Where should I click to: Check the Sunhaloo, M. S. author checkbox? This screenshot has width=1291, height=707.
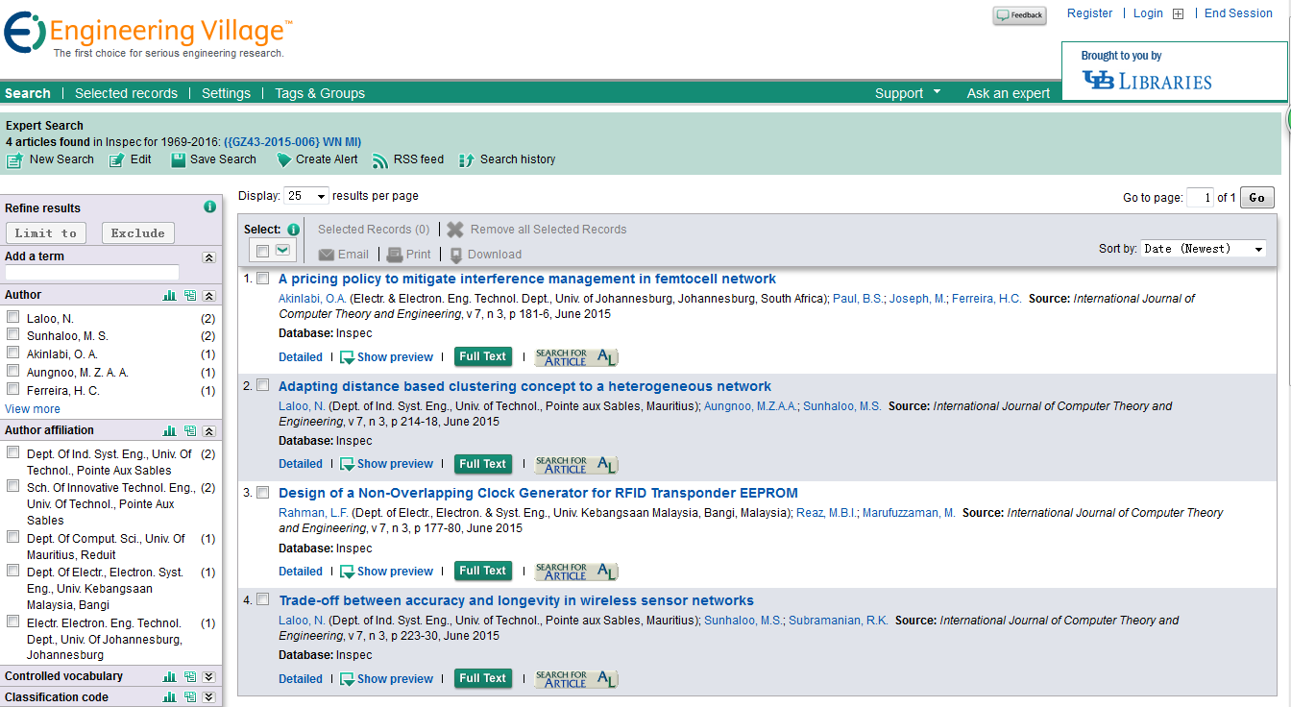pyautogui.click(x=13, y=335)
